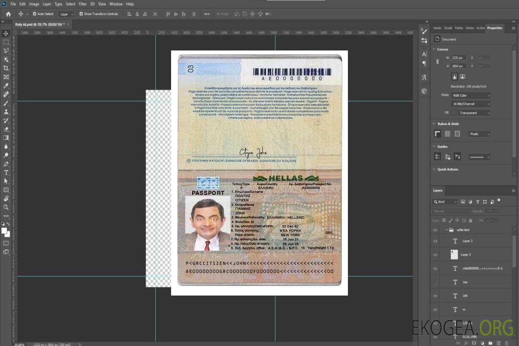This screenshot has width=519, height=346.
Task: Open the Filter menu
Action: [83, 4]
